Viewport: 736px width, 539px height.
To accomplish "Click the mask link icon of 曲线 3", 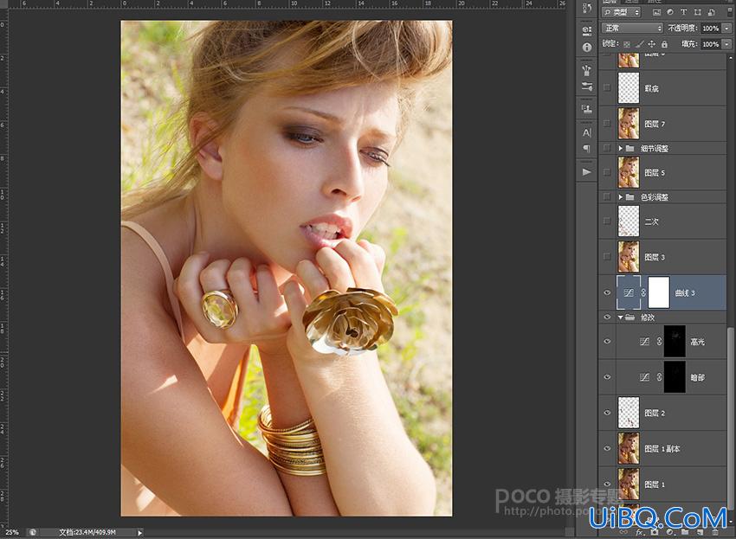I will 643,292.
